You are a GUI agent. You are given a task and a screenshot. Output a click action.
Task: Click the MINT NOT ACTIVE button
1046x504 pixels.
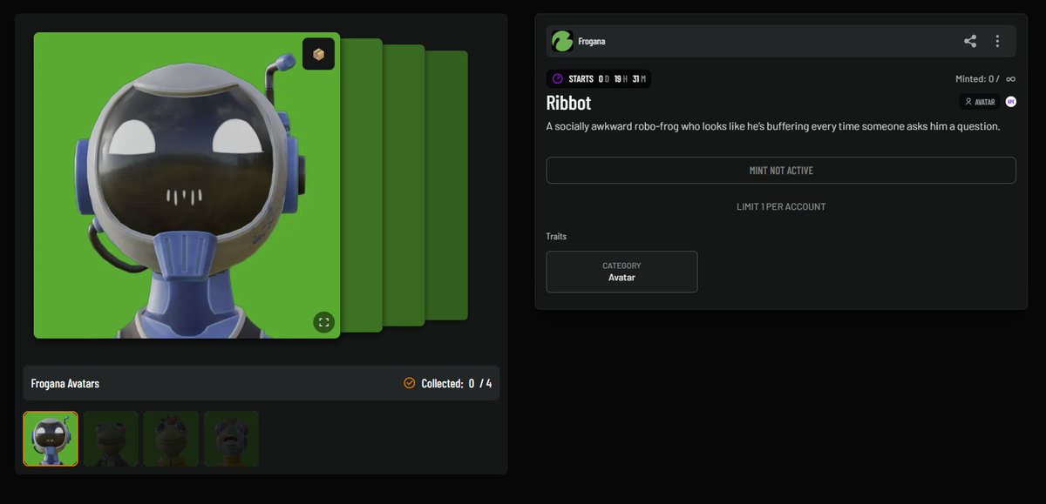coord(781,171)
